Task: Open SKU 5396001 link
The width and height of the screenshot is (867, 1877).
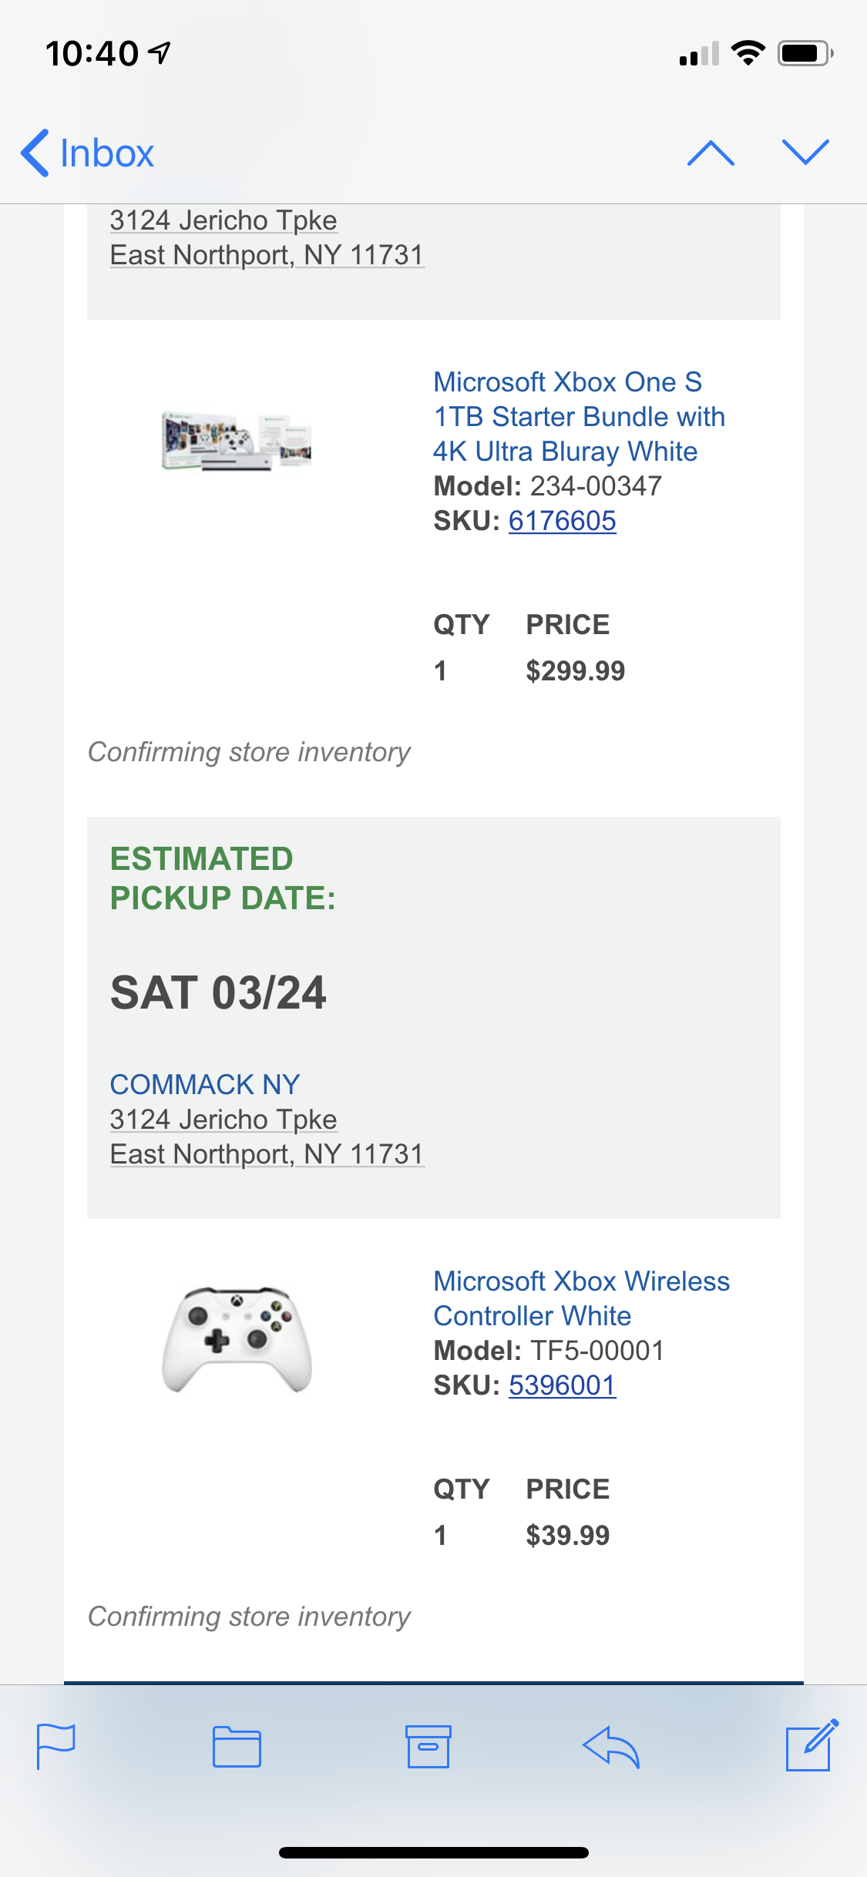Action: (x=562, y=1385)
